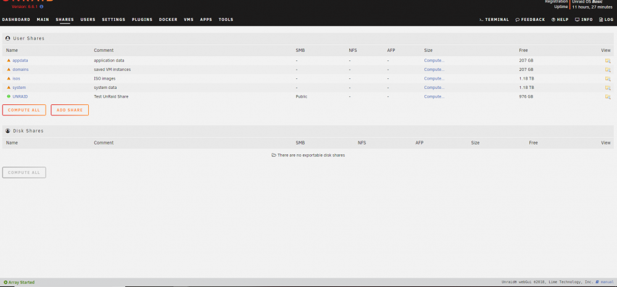
Task: Open the system share browse icon
Action: point(608,88)
